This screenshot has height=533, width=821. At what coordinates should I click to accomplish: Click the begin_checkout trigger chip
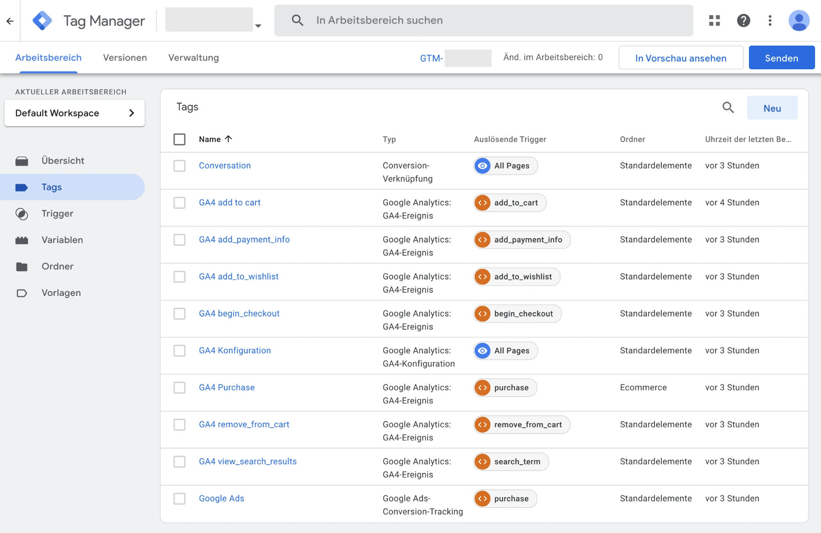click(x=518, y=314)
